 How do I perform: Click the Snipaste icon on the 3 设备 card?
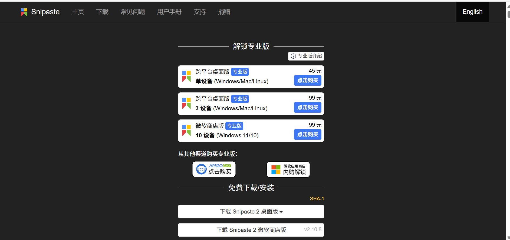[186, 104]
